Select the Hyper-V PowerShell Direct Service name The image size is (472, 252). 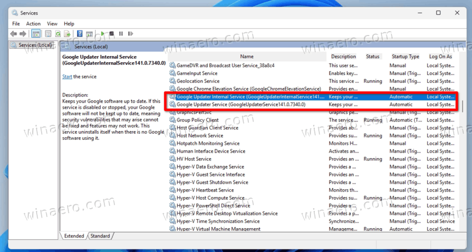coord(213,205)
